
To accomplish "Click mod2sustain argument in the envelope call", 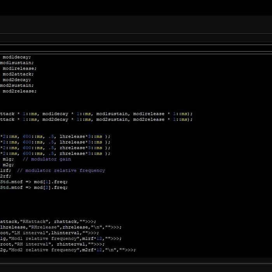I will pos(112,120).
